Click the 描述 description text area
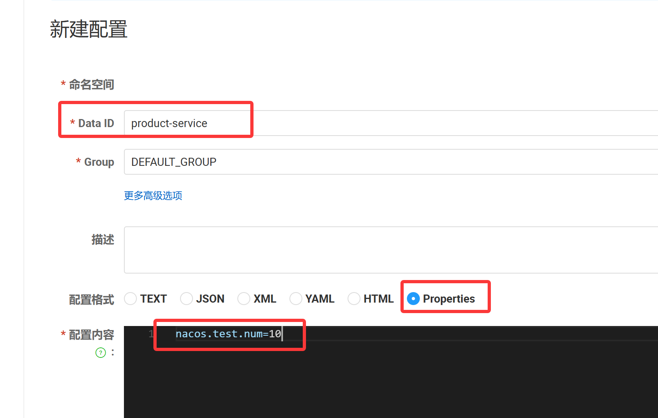 tap(391, 250)
